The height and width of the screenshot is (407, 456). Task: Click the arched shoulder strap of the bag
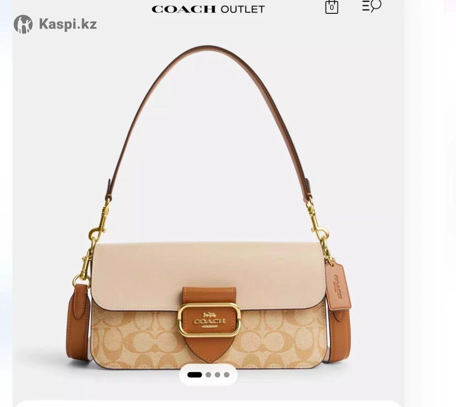click(x=208, y=114)
